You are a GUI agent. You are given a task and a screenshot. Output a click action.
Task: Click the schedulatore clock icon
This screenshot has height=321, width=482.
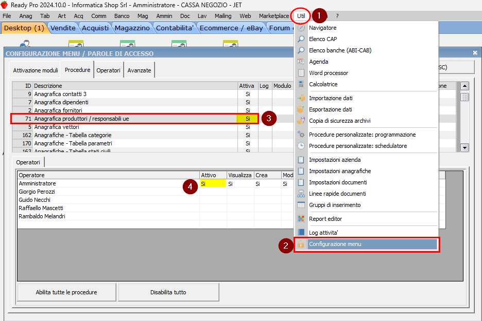tap(301, 146)
